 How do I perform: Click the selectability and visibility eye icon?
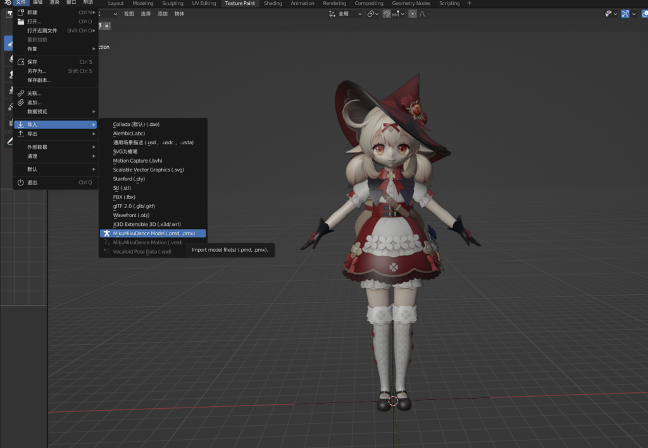608,14
